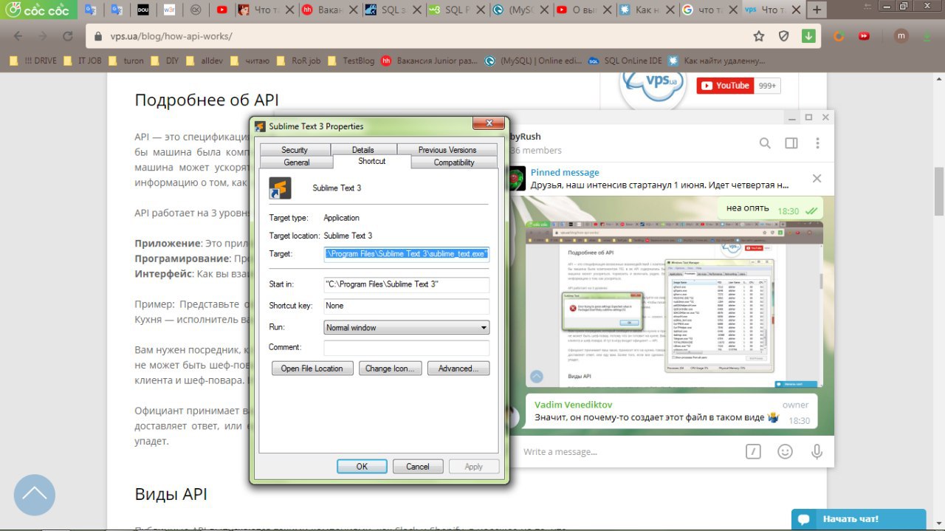Switch to the DOU browser tab
This screenshot has height=531, width=945.
144,10
